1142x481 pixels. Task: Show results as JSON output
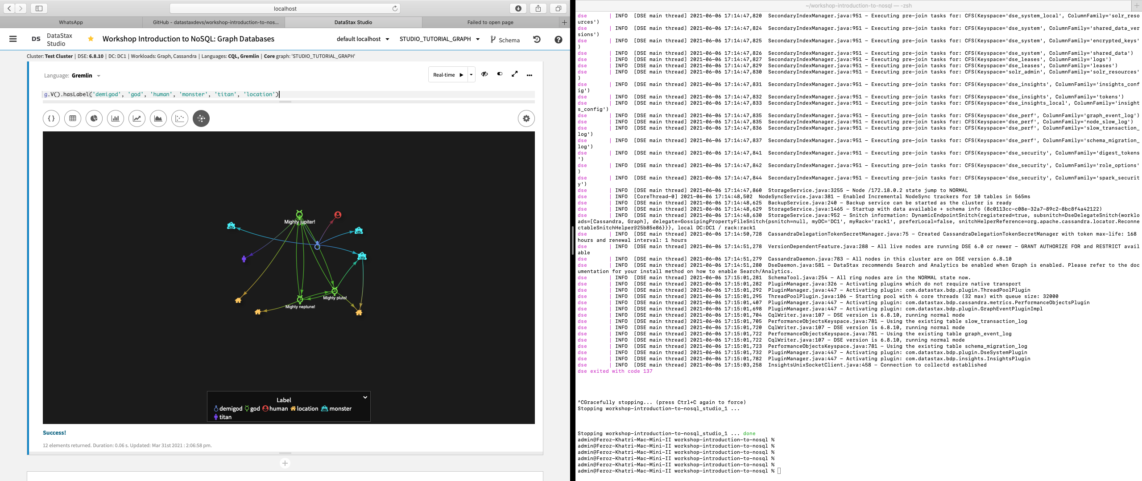(51, 118)
